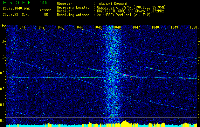This screenshot has height=127, width=200.
Task: Click the 1845 time marker
Action: pyautogui.click(x=98, y=27)
